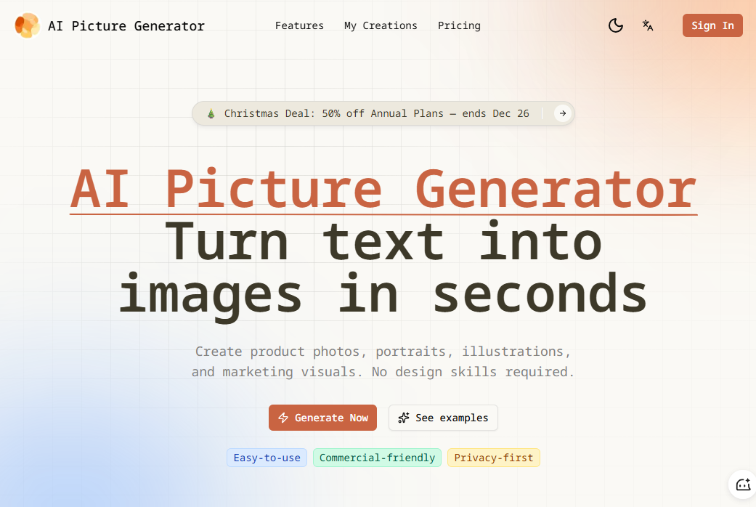Click the Commercial-friendly badge
The height and width of the screenshot is (507, 756).
(377, 458)
